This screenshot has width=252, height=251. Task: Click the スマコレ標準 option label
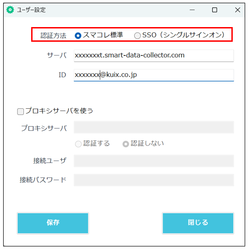coord(103,35)
